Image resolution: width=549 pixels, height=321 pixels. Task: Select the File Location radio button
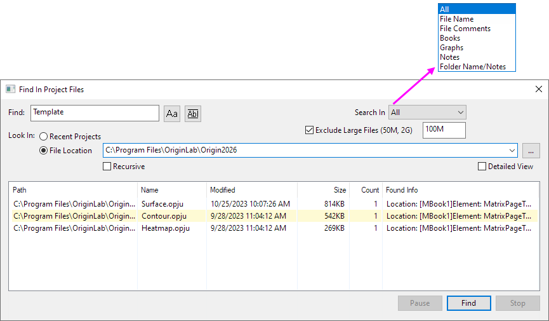[x=44, y=151]
